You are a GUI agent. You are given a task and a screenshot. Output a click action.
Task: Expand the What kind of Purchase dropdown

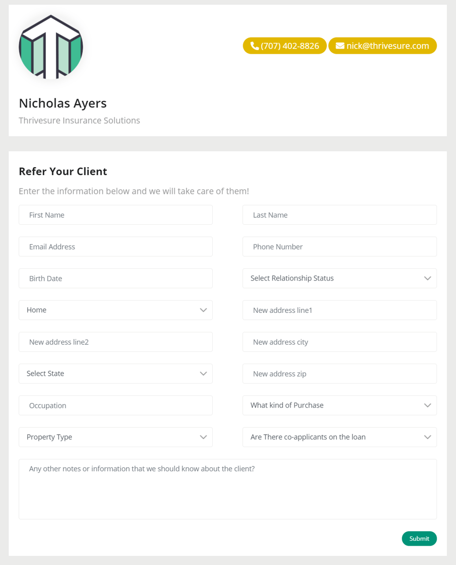point(339,406)
